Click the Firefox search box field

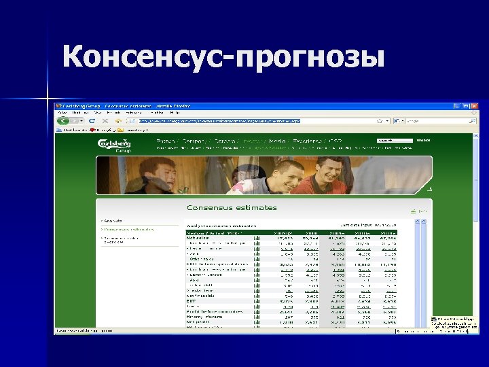pyautogui.click(x=437, y=121)
